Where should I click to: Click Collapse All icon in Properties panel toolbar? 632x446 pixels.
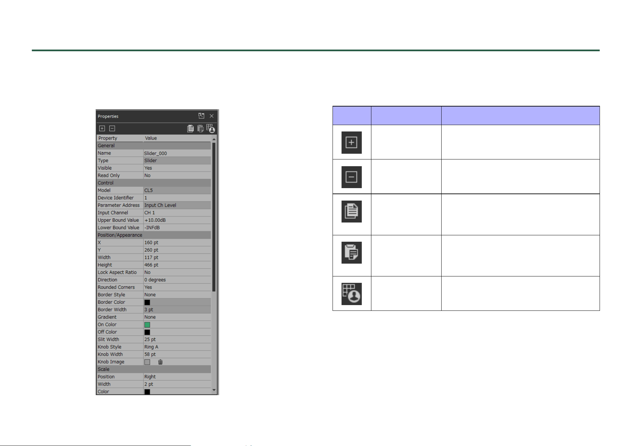pyautogui.click(x=112, y=128)
